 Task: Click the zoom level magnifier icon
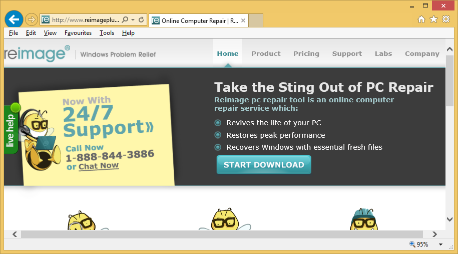(x=412, y=244)
